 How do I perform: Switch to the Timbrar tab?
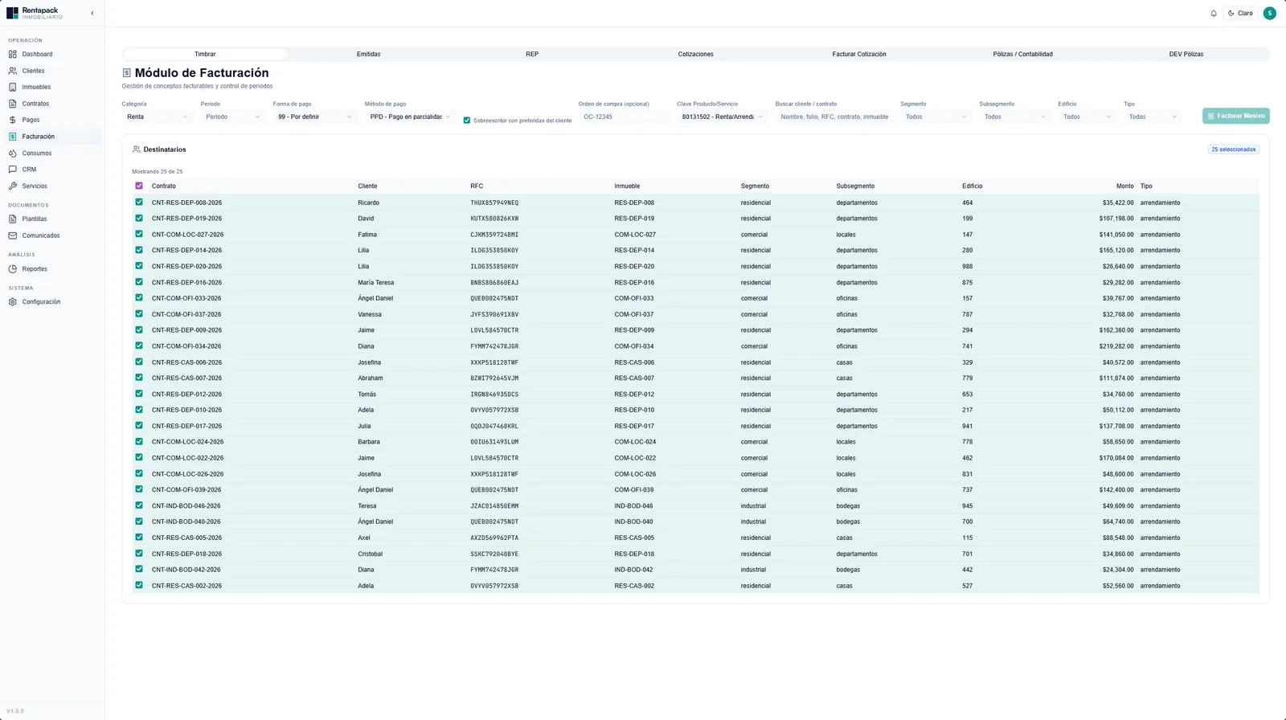tap(205, 54)
